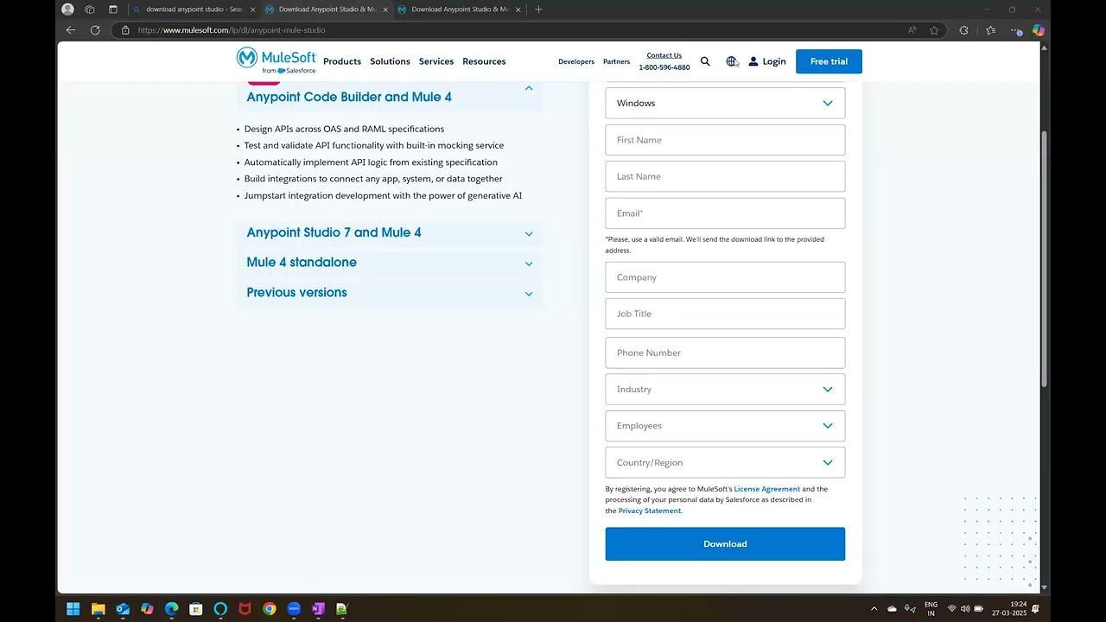The height and width of the screenshot is (622, 1106).
Task: Open the Privacy Statement link
Action: pyautogui.click(x=650, y=511)
